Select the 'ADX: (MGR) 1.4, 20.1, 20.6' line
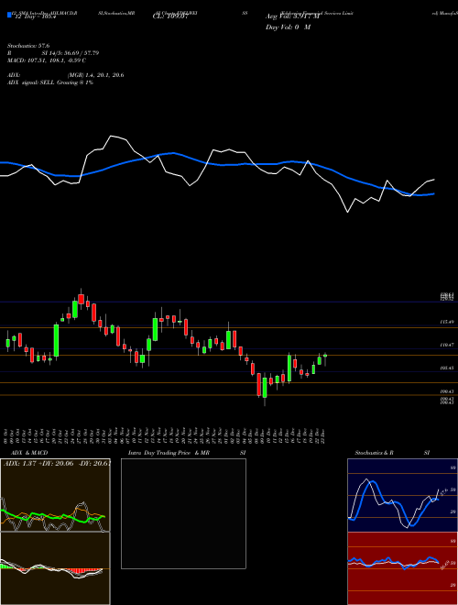The width and height of the screenshot is (458, 605). tap(66, 75)
